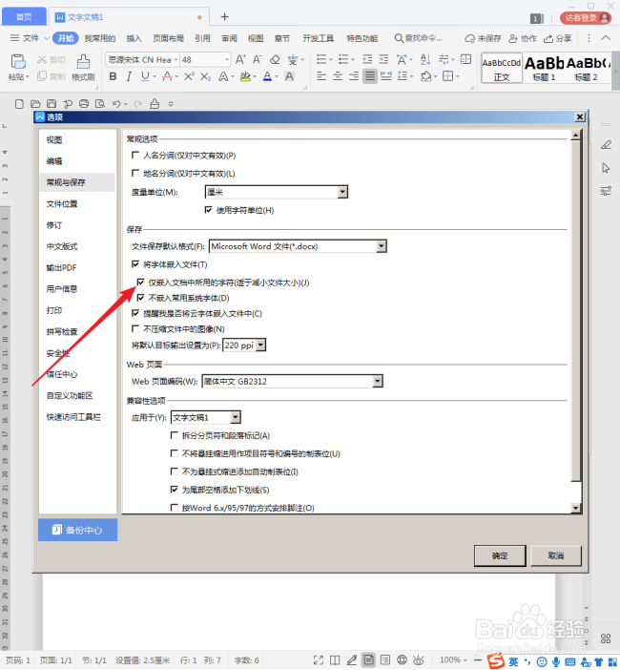Open 页面布局 ribbon tab
This screenshot has width=620, height=670.
[x=168, y=38]
